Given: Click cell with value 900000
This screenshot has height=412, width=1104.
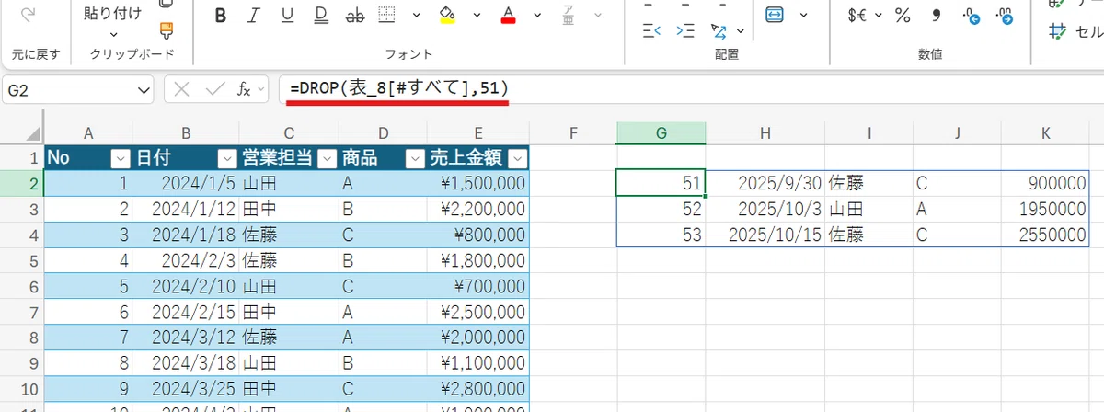Looking at the screenshot, I should (1046, 183).
